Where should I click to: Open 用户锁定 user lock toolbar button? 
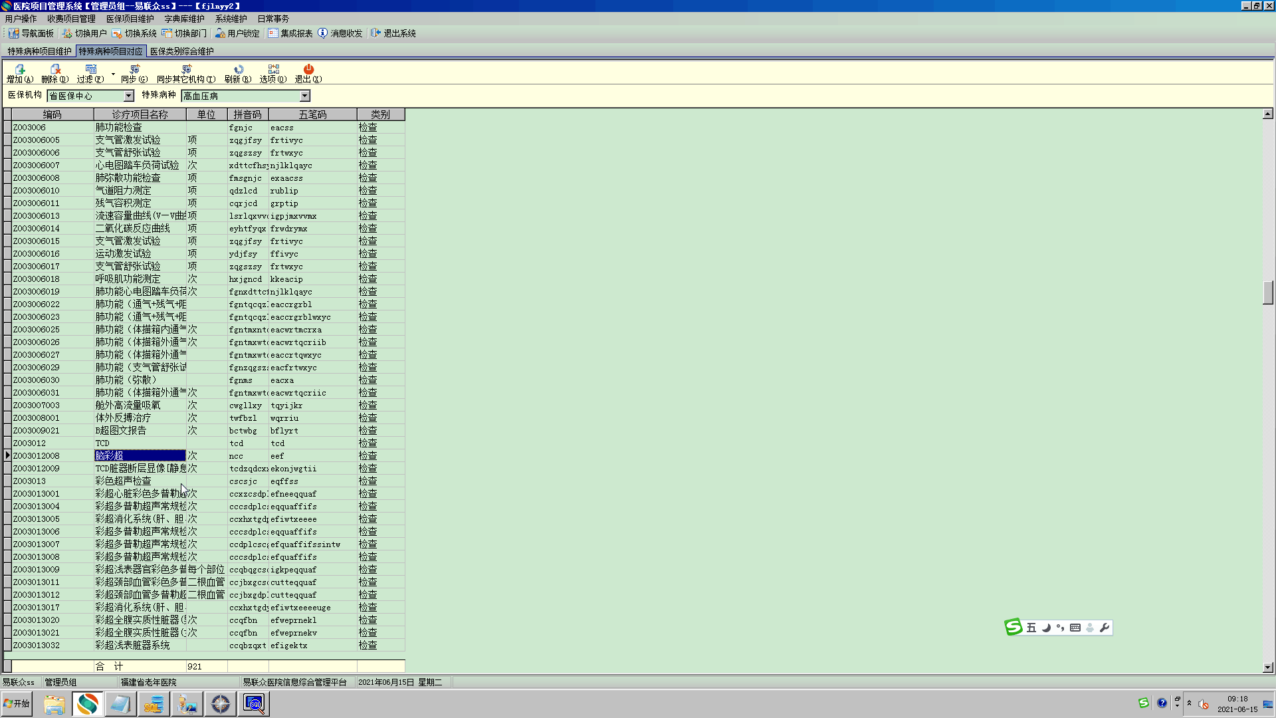coord(237,33)
